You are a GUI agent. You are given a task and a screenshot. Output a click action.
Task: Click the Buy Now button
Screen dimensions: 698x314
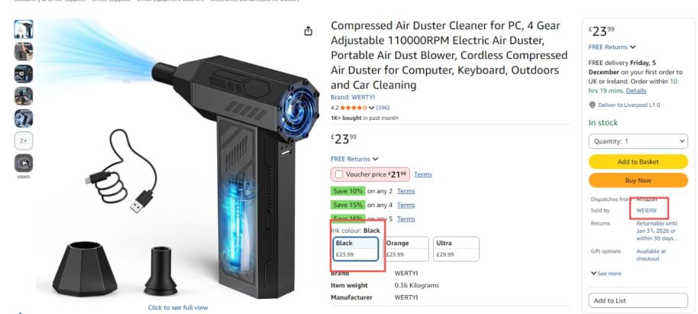click(638, 180)
